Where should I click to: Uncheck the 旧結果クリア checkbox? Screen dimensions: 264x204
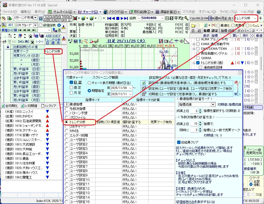coord(179,142)
